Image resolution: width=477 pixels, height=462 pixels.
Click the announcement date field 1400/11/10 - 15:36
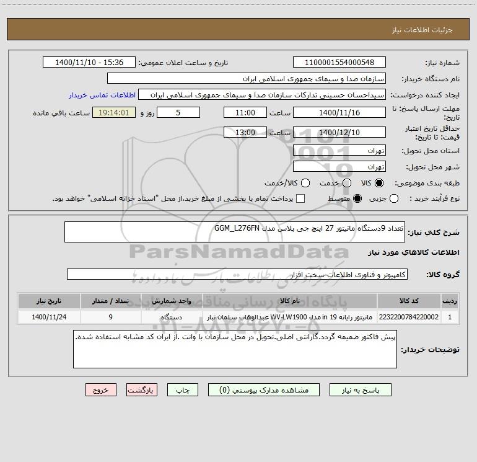click(89, 63)
